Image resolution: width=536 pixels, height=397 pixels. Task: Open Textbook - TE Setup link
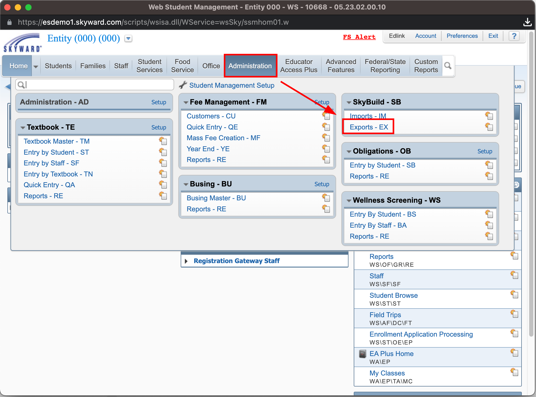click(159, 127)
